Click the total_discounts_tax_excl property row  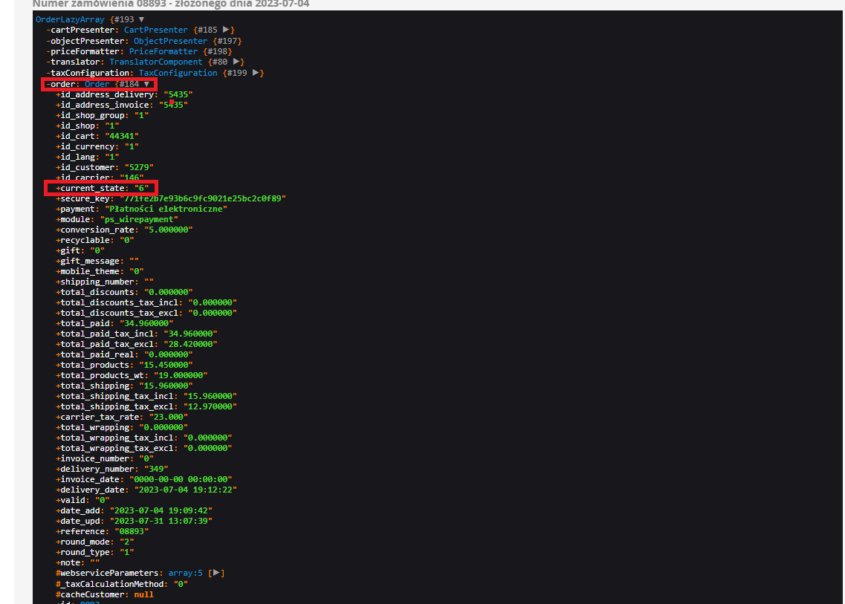pos(146,313)
